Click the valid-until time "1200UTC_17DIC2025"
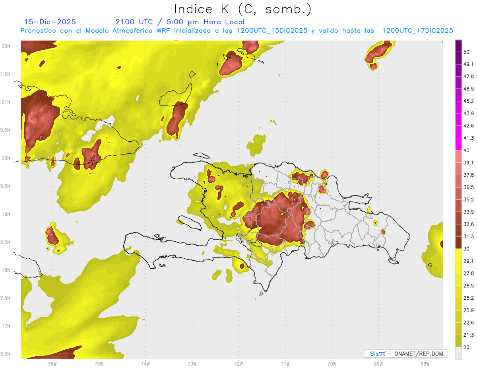The width and height of the screenshot is (477, 369). tap(417, 31)
